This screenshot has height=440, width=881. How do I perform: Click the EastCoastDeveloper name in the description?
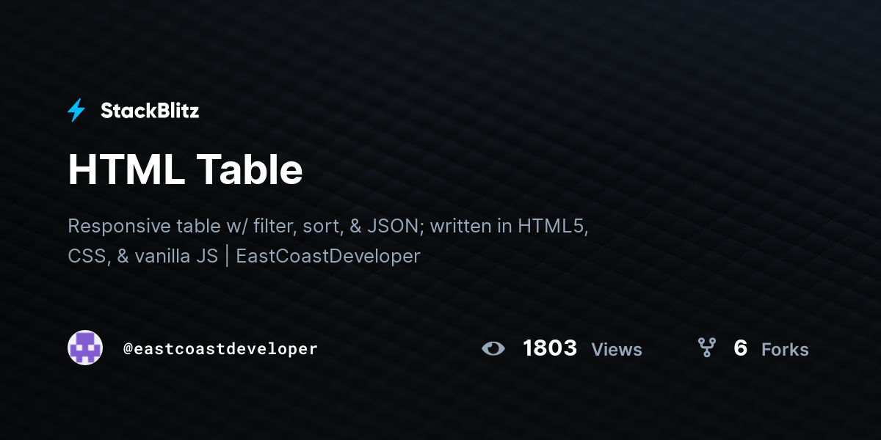pos(328,256)
